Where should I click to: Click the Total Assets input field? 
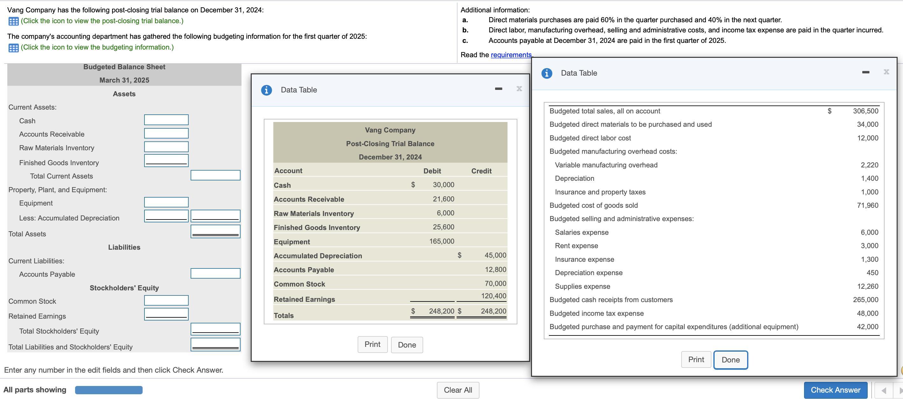click(215, 231)
